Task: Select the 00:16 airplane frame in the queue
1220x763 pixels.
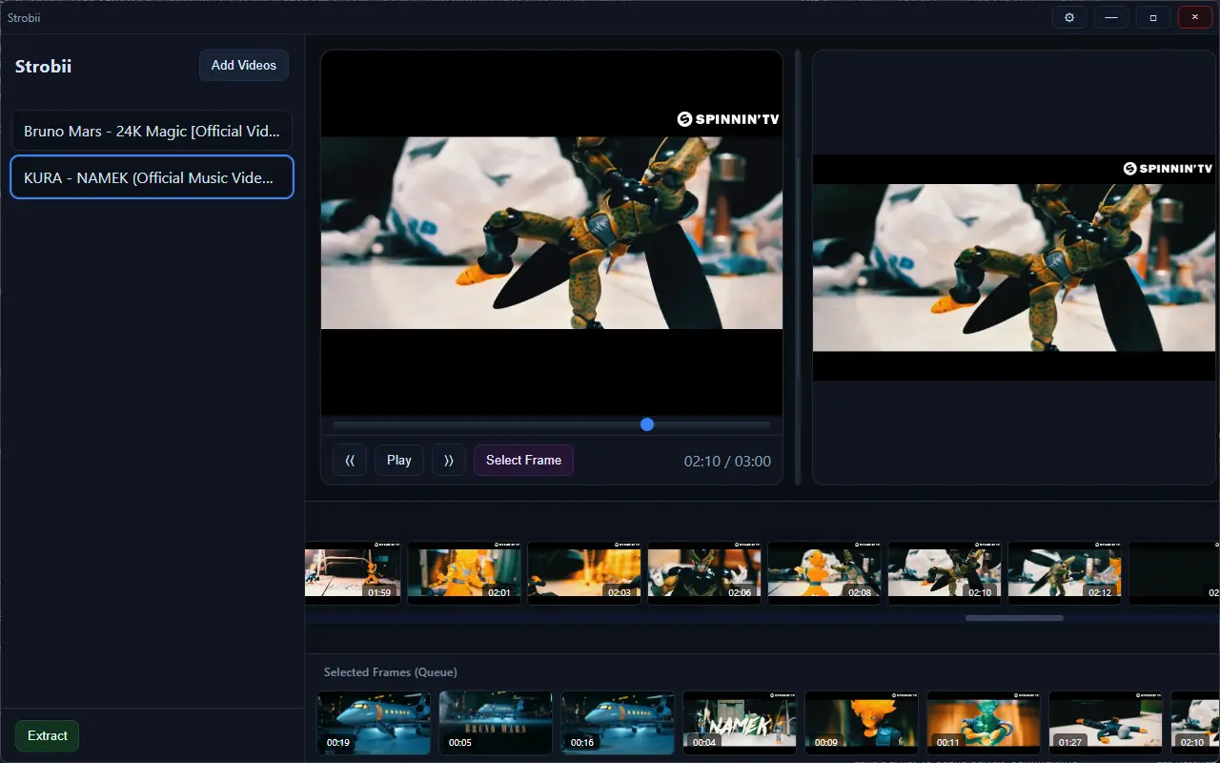Action: [618, 723]
